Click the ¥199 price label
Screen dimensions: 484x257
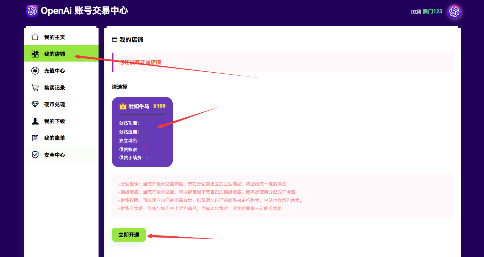(x=159, y=106)
